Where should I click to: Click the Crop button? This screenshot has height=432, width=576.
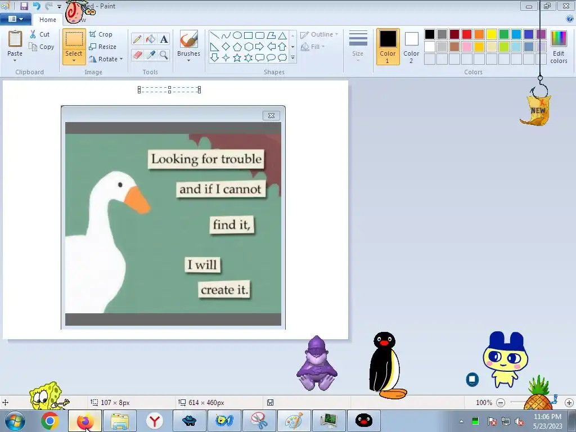[101, 34]
